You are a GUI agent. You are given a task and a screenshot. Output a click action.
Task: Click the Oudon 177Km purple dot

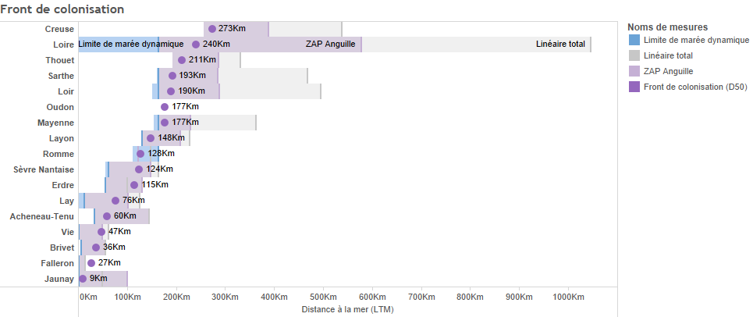click(165, 107)
